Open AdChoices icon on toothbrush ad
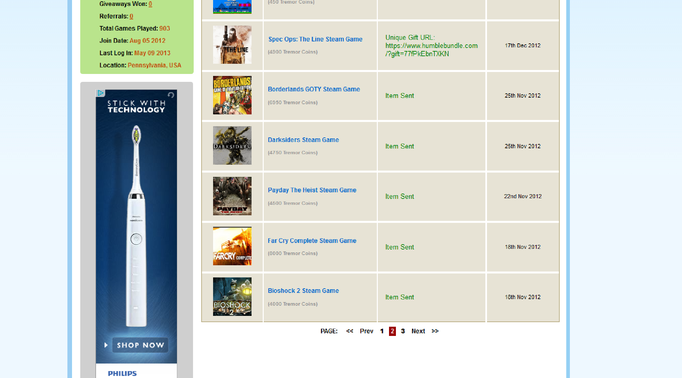The image size is (682, 378). click(100, 93)
